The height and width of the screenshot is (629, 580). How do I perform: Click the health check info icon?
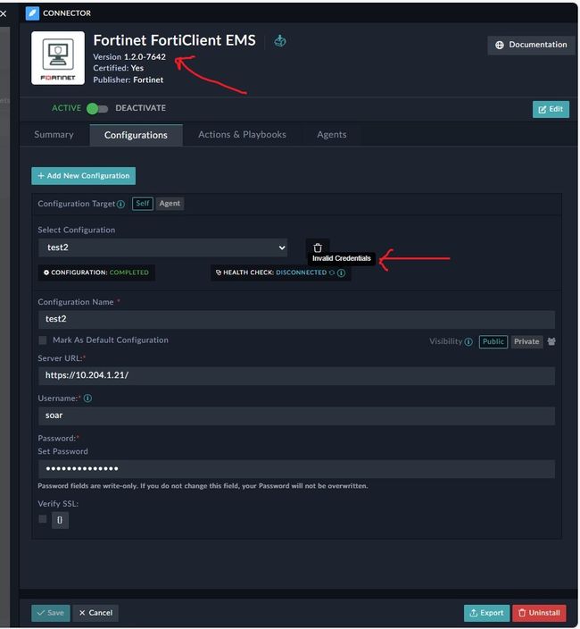coord(341,273)
